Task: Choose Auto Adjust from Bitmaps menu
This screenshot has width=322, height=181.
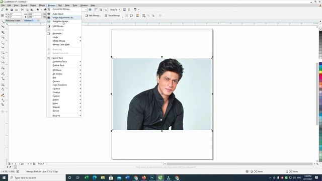Action: (x=64, y=14)
